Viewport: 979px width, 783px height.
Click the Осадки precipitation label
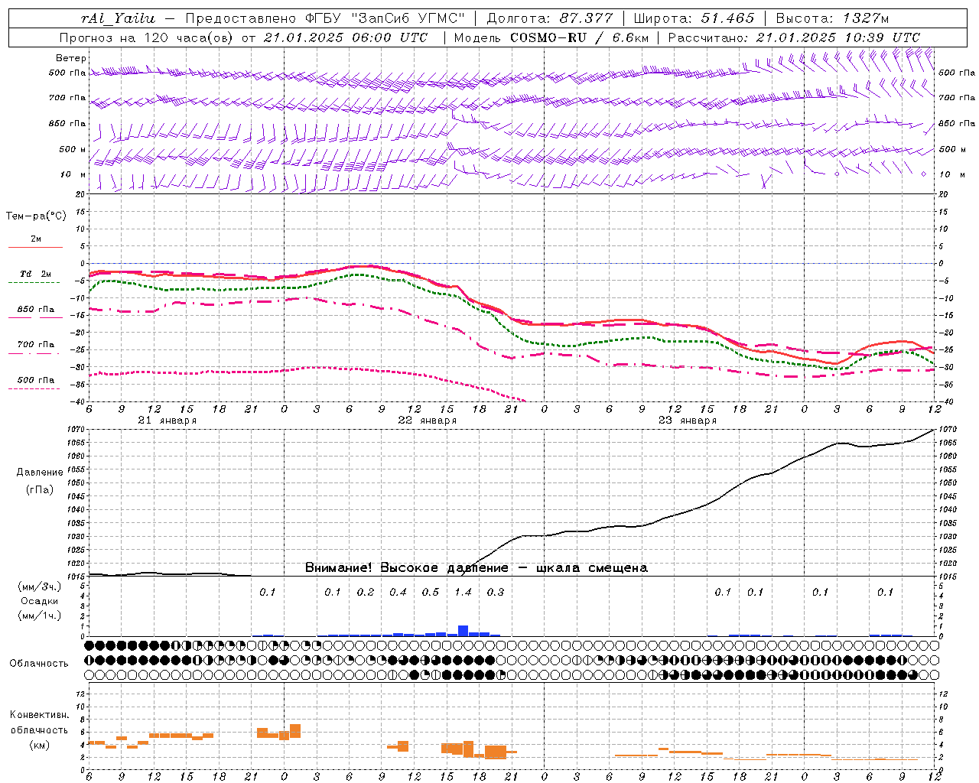40,602
